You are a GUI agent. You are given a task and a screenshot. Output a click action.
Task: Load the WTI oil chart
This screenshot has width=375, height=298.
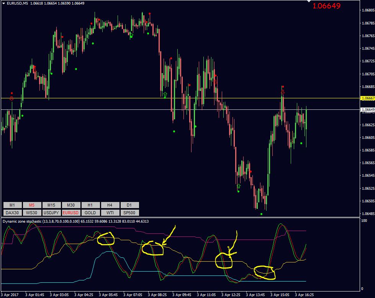click(x=110, y=213)
